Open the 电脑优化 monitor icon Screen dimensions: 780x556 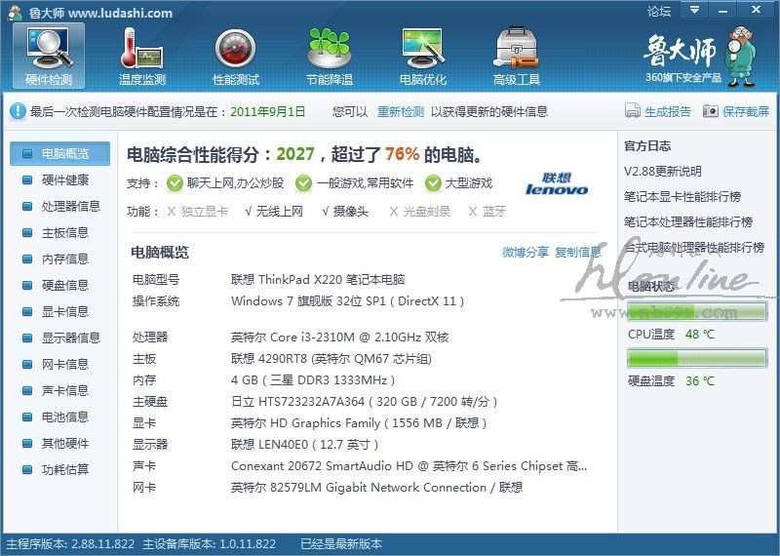(423, 56)
